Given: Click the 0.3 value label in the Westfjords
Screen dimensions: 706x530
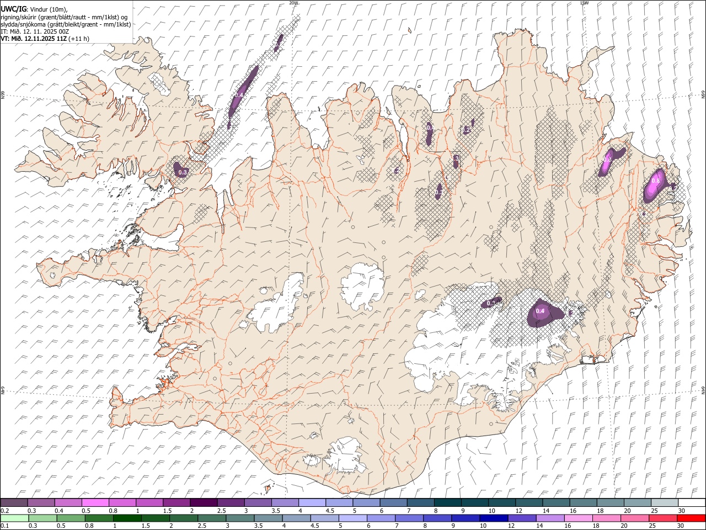Looking at the screenshot, I should (x=183, y=173).
